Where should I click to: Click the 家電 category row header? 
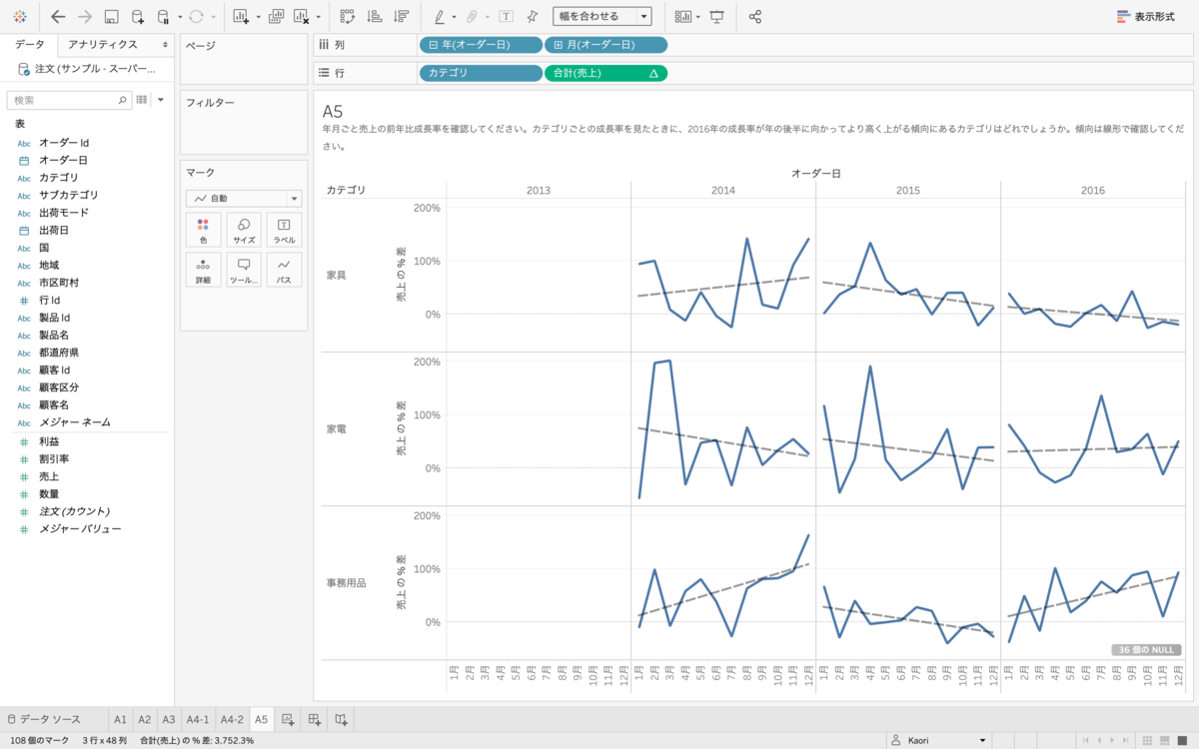click(337, 428)
